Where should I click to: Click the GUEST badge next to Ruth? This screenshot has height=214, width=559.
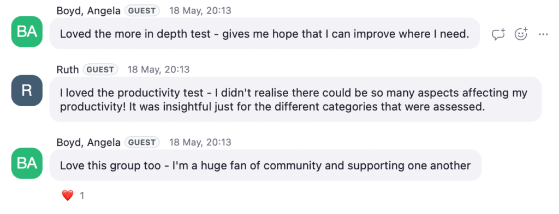[100, 70]
